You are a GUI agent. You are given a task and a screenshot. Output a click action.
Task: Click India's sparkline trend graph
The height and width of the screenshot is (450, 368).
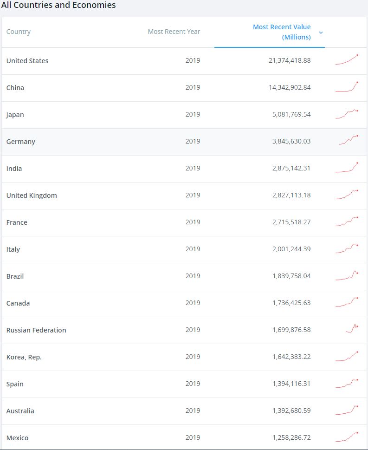click(x=347, y=167)
